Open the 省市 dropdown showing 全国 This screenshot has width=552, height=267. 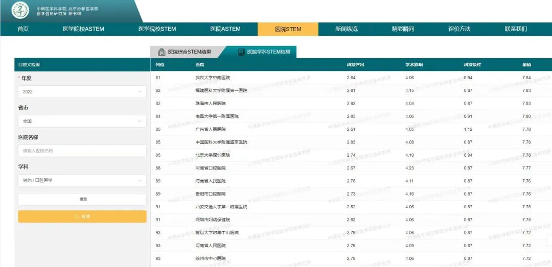(82, 121)
